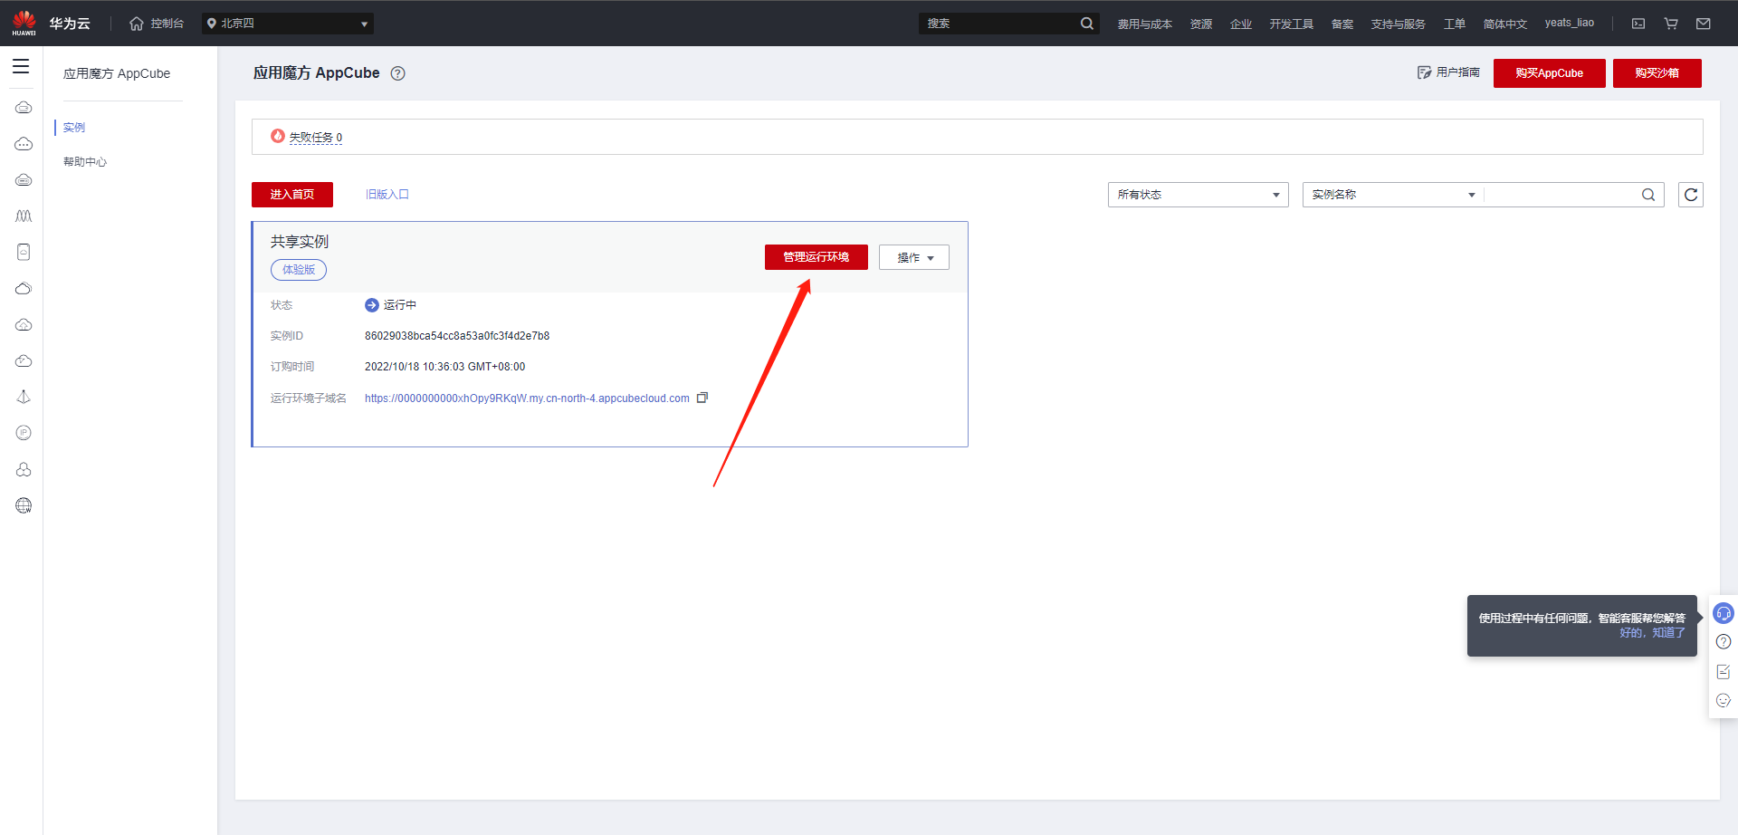Screen dimensions: 1738x835
Task: Click the cloud with bar sidebar icon
Action: point(24,180)
